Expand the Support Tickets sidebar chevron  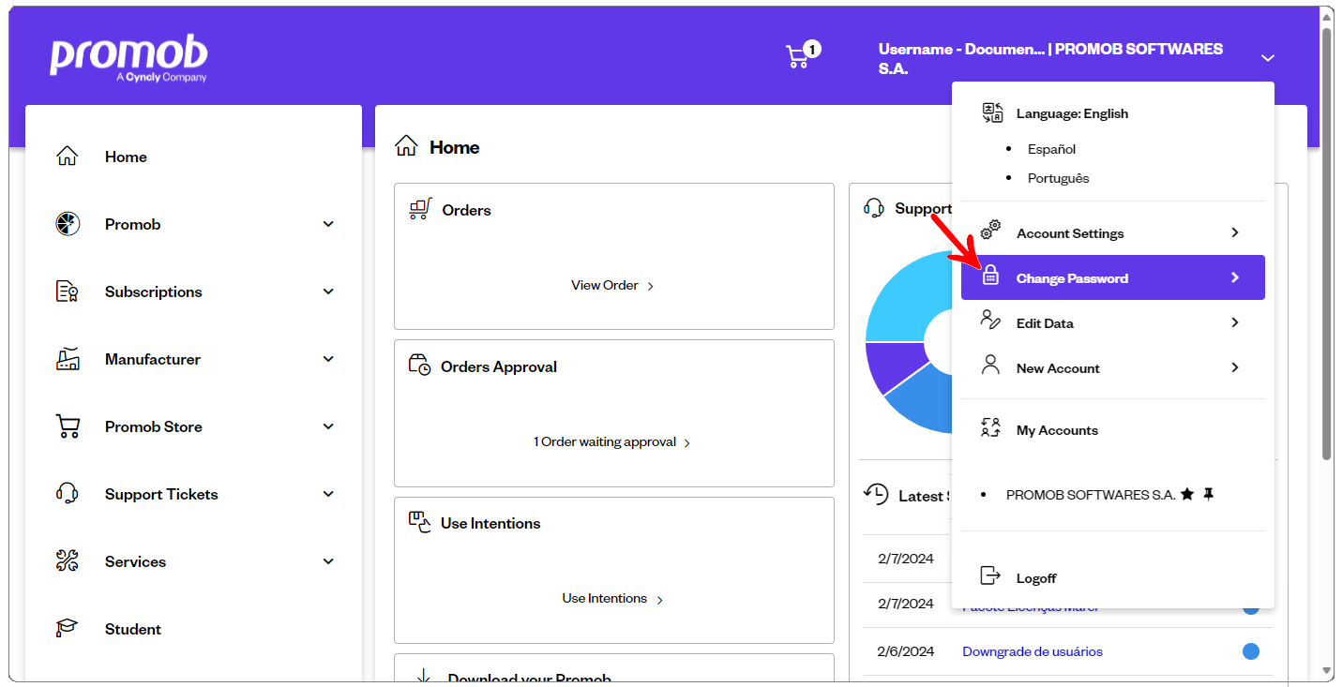point(328,494)
